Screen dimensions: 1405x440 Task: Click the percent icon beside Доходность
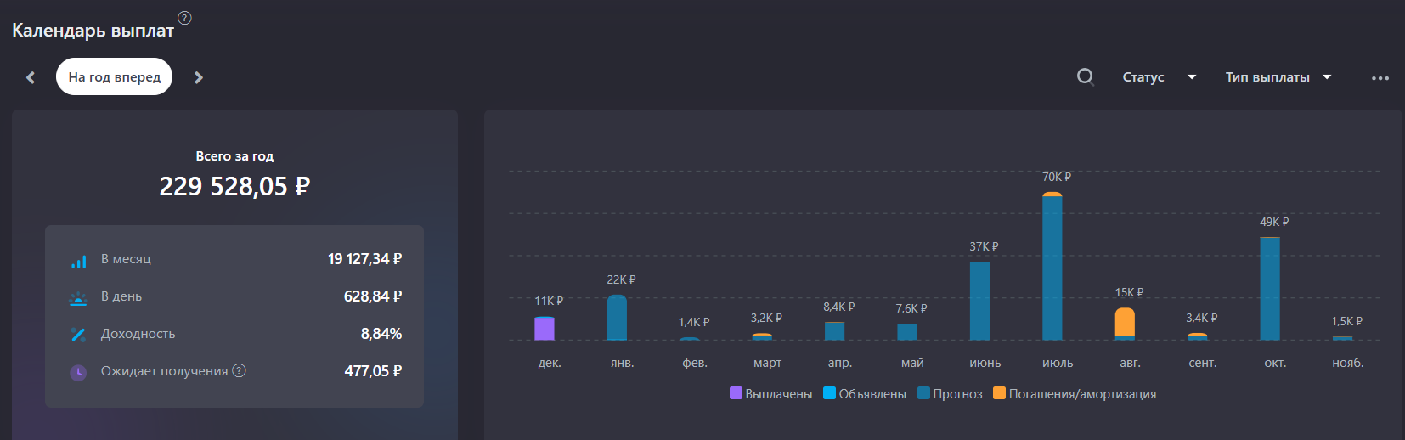[78, 335]
